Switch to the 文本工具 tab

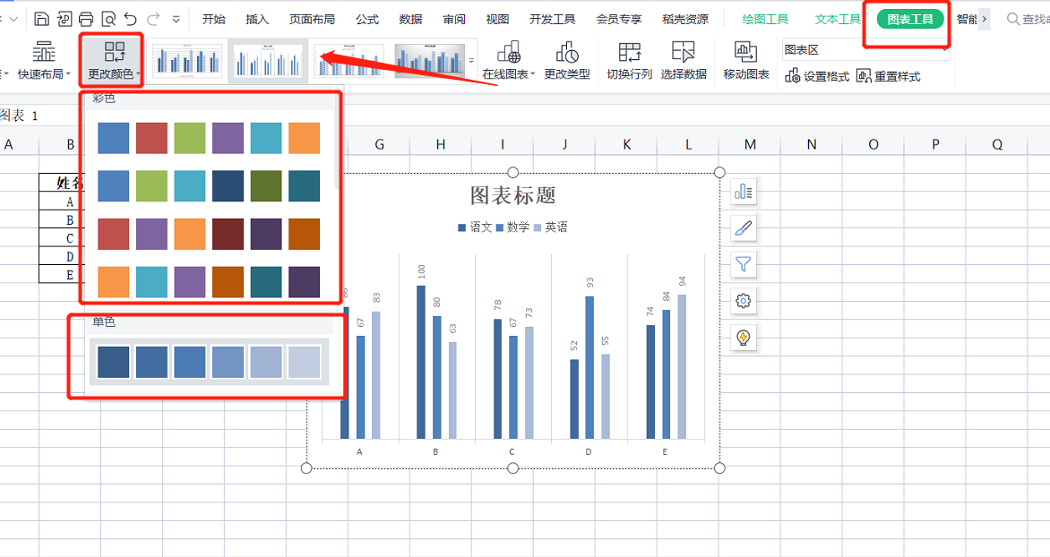click(838, 20)
